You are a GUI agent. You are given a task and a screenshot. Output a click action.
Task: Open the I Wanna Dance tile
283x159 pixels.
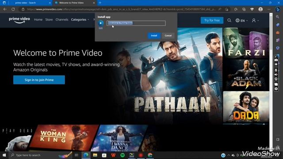click(x=120, y=138)
